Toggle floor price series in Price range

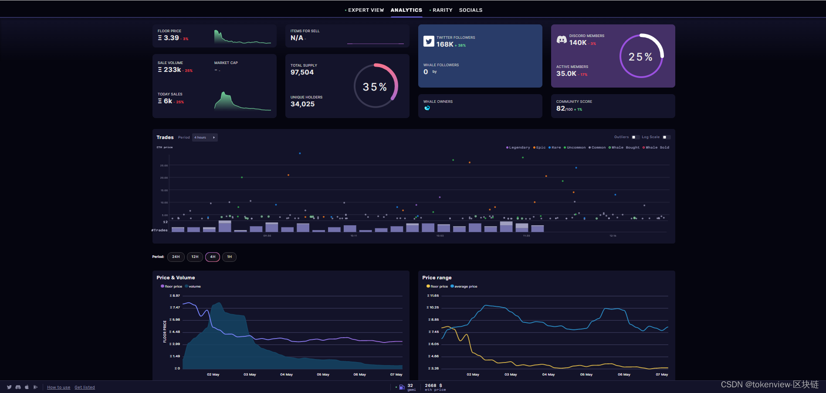point(437,286)
